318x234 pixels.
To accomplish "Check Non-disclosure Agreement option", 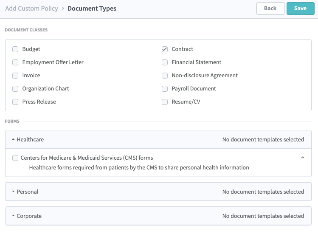I will [x=165, y=76].
